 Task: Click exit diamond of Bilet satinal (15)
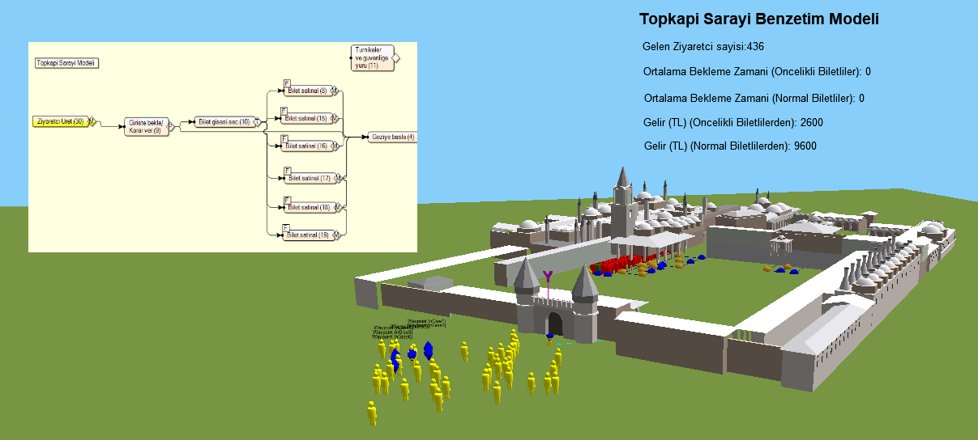335,118
